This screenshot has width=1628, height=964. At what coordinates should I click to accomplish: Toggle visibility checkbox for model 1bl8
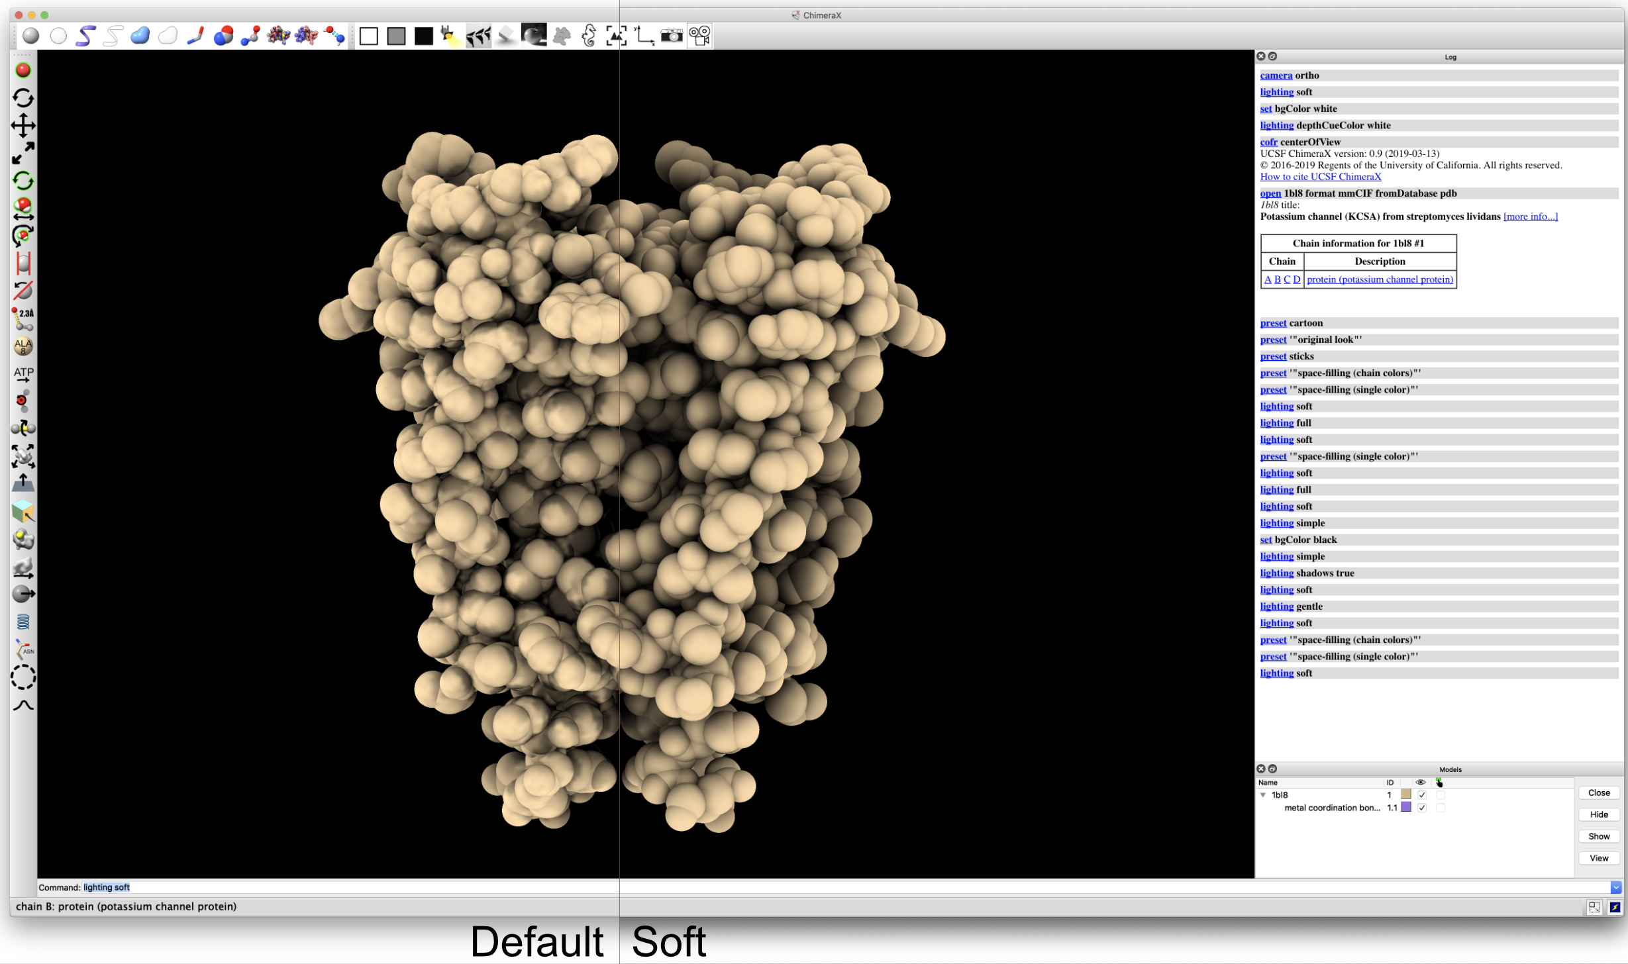click(x=1422, y=795)
